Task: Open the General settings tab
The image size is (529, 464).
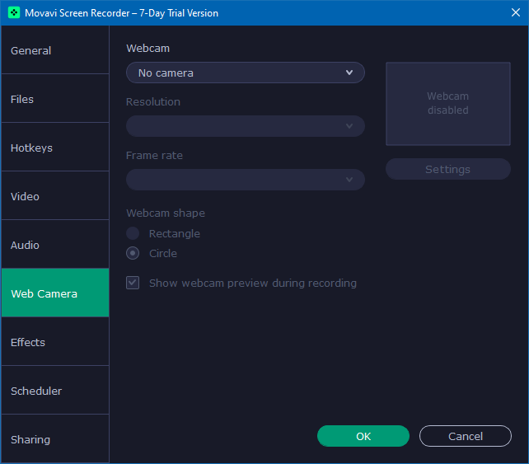Action: (x=54, y=50)
